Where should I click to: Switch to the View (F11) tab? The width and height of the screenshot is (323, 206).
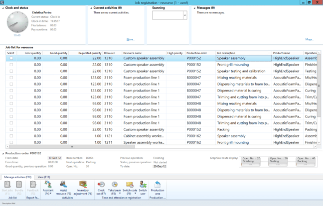click(44, 177)
